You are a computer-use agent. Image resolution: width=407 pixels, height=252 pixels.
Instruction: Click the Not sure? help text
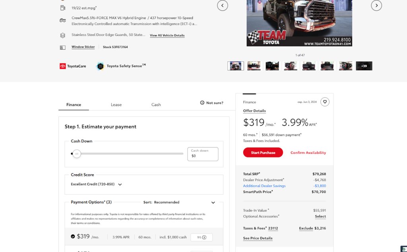click(x=215, y=103)
